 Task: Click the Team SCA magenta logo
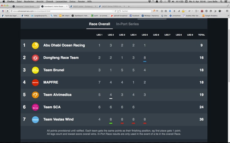(35, 107)
